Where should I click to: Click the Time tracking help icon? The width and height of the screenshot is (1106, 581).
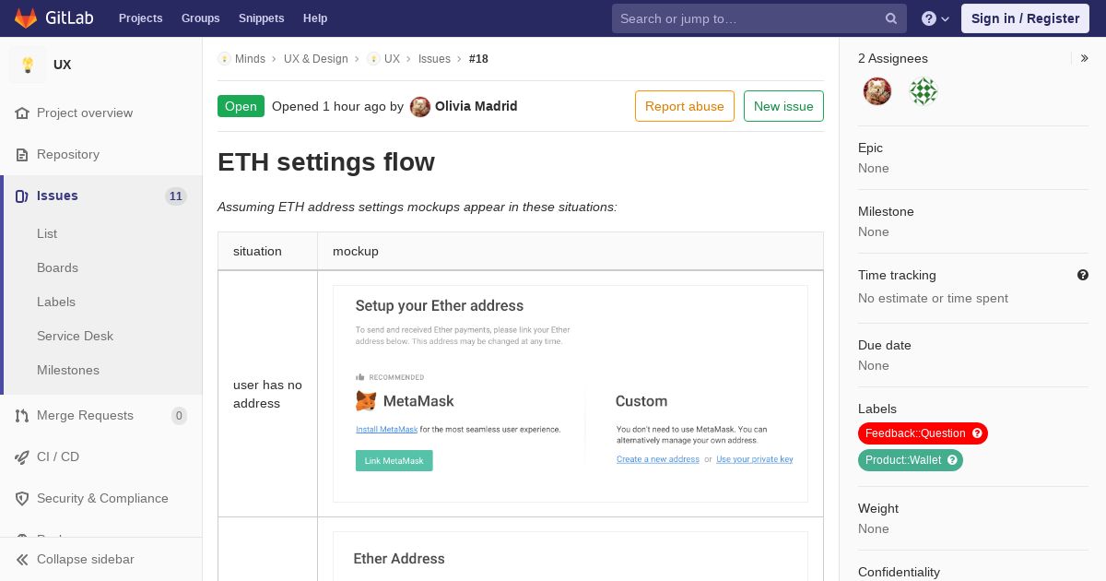pyautogui.click(x=1083, y=275)
